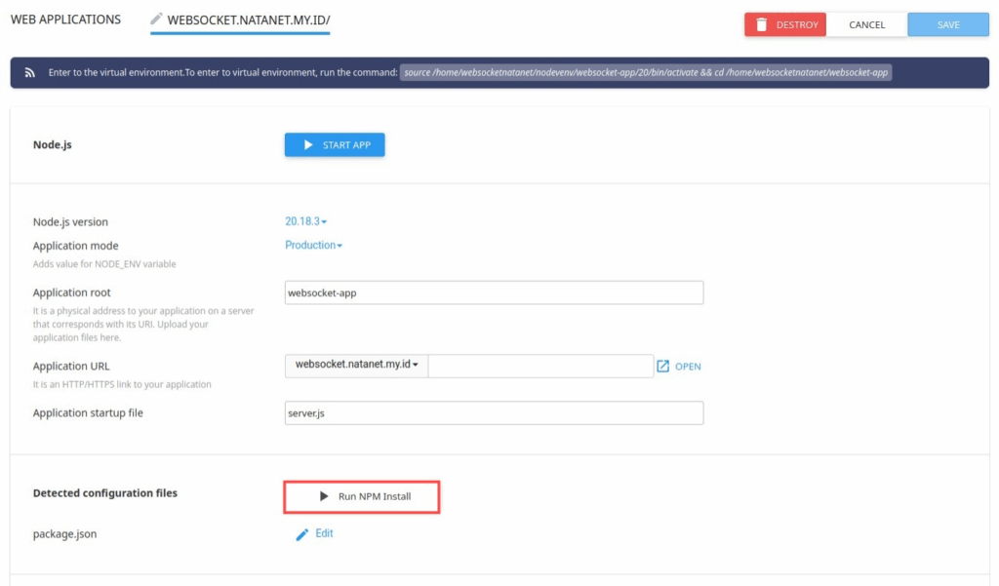Click the package.json file name

pos(65,533)
